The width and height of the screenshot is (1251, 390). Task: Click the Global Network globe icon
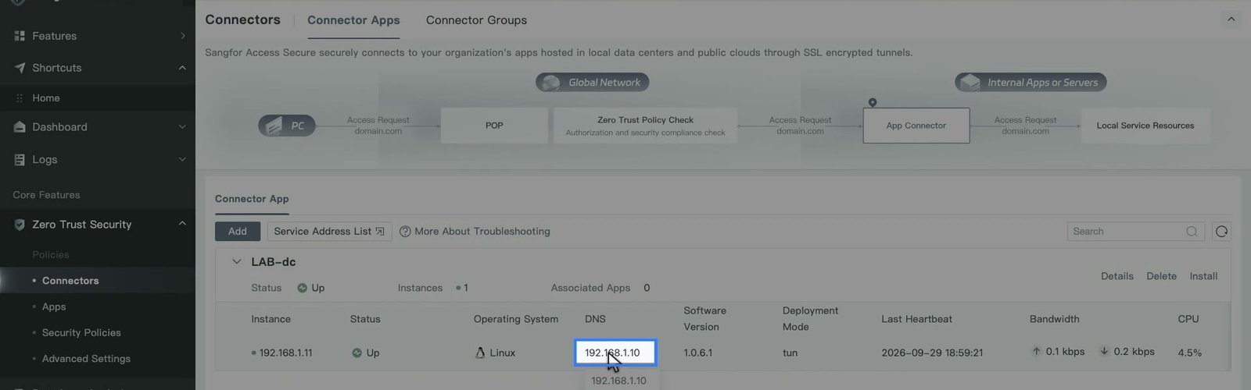(550, 83)
